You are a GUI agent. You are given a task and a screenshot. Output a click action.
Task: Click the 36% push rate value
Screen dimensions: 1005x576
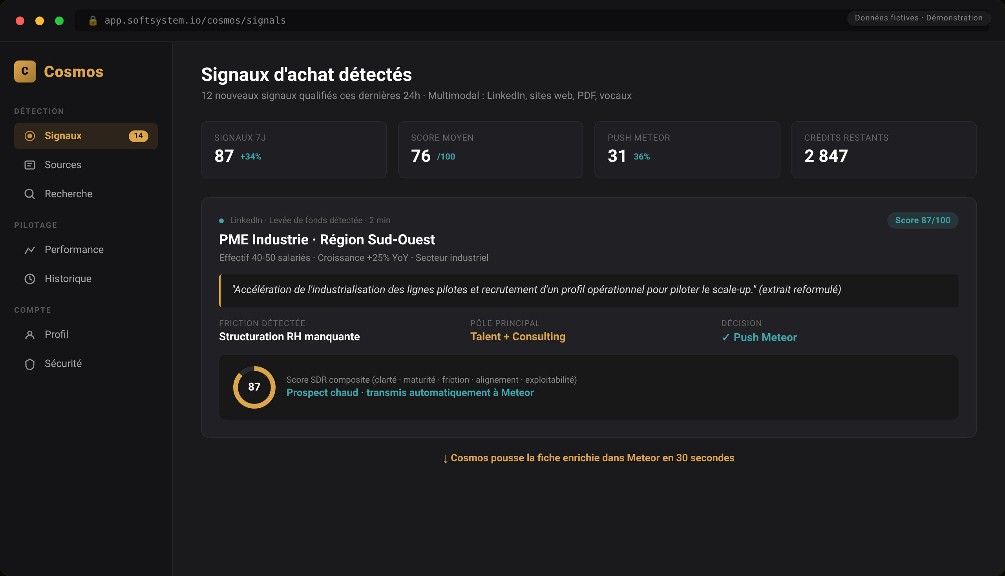[x=641, y=157]
